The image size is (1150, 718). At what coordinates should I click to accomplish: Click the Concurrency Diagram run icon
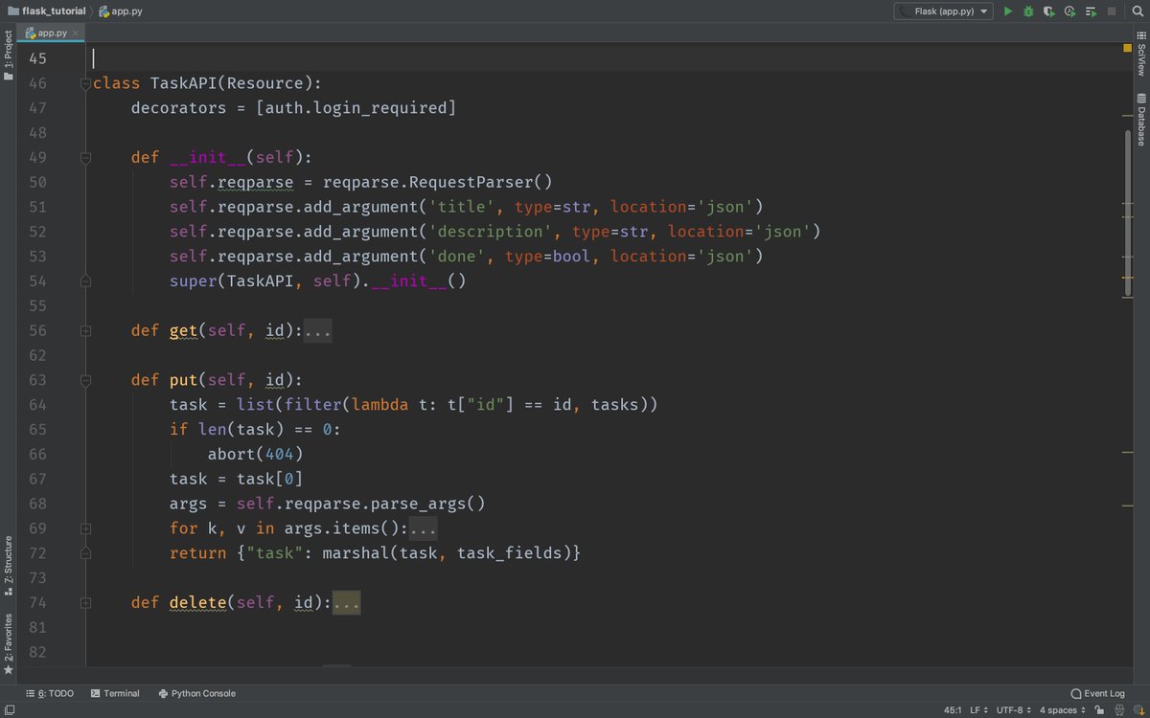tap(1091, 11)
